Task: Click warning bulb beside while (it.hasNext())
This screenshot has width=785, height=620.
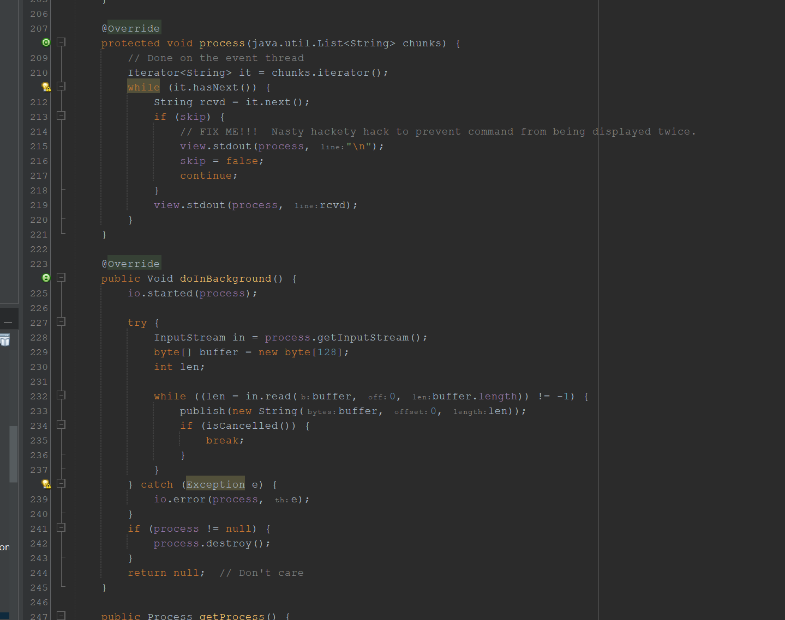Action: 46,87
